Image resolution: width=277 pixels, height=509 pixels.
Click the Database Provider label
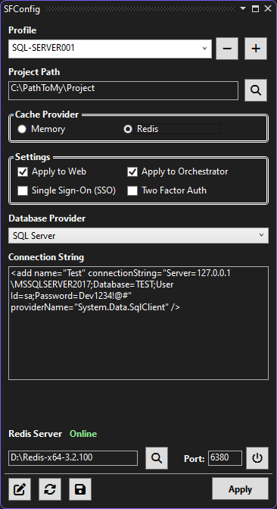click(47, 218)
